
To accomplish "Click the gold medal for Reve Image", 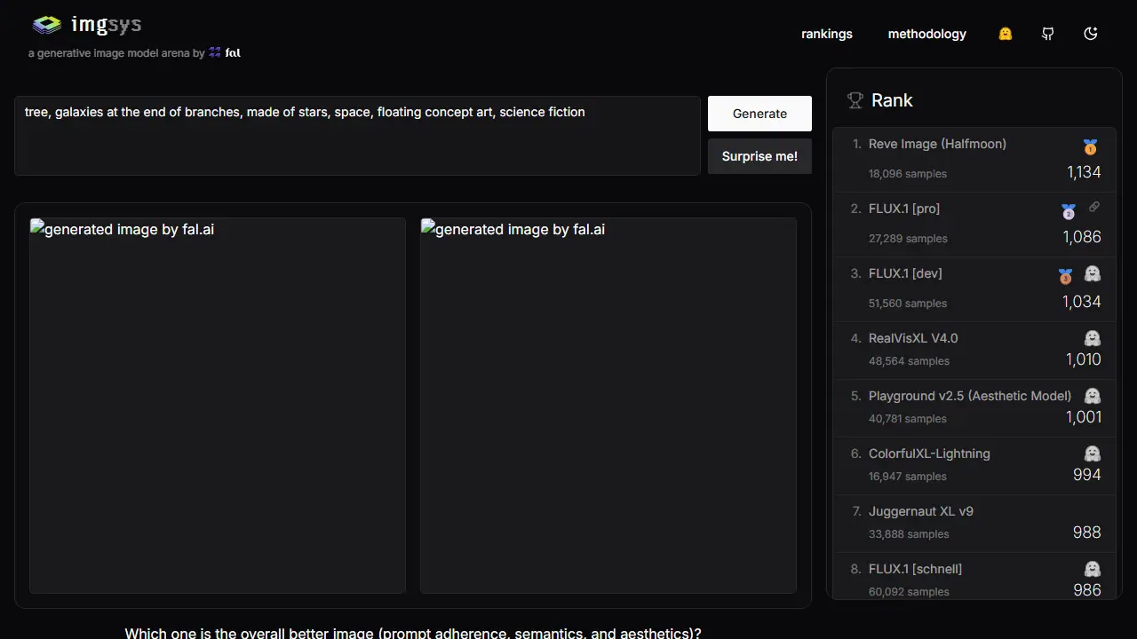I will [x=1090, y=147].
